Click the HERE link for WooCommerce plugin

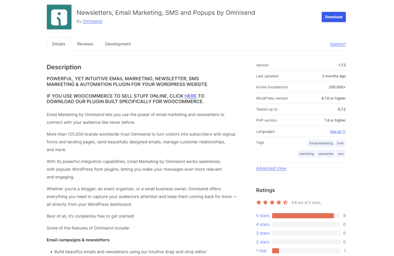point(190,96)
